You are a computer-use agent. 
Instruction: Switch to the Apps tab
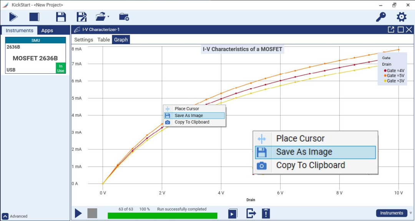point(47,31)
